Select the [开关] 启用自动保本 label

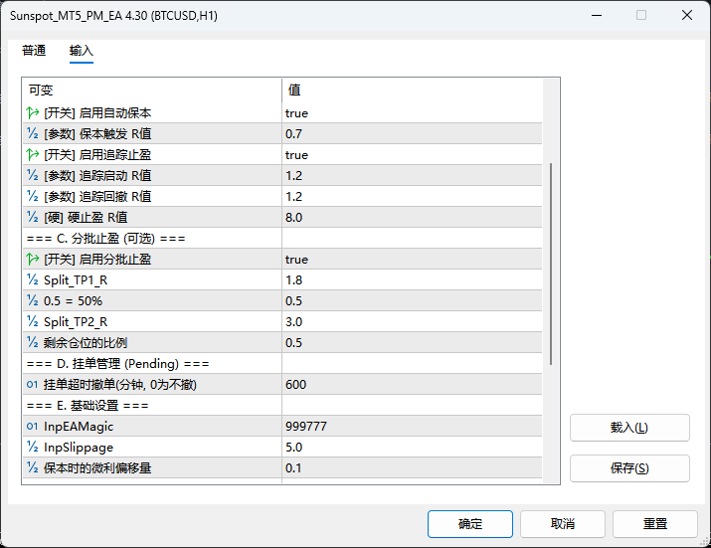point(97,113)
